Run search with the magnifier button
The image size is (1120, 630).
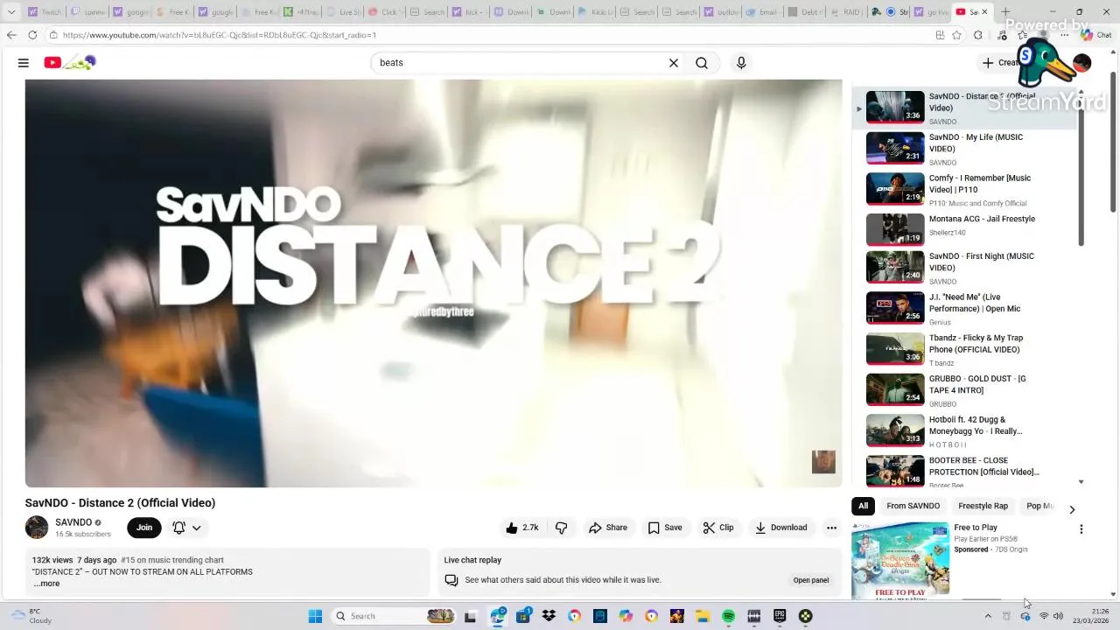tap(702, 63)
